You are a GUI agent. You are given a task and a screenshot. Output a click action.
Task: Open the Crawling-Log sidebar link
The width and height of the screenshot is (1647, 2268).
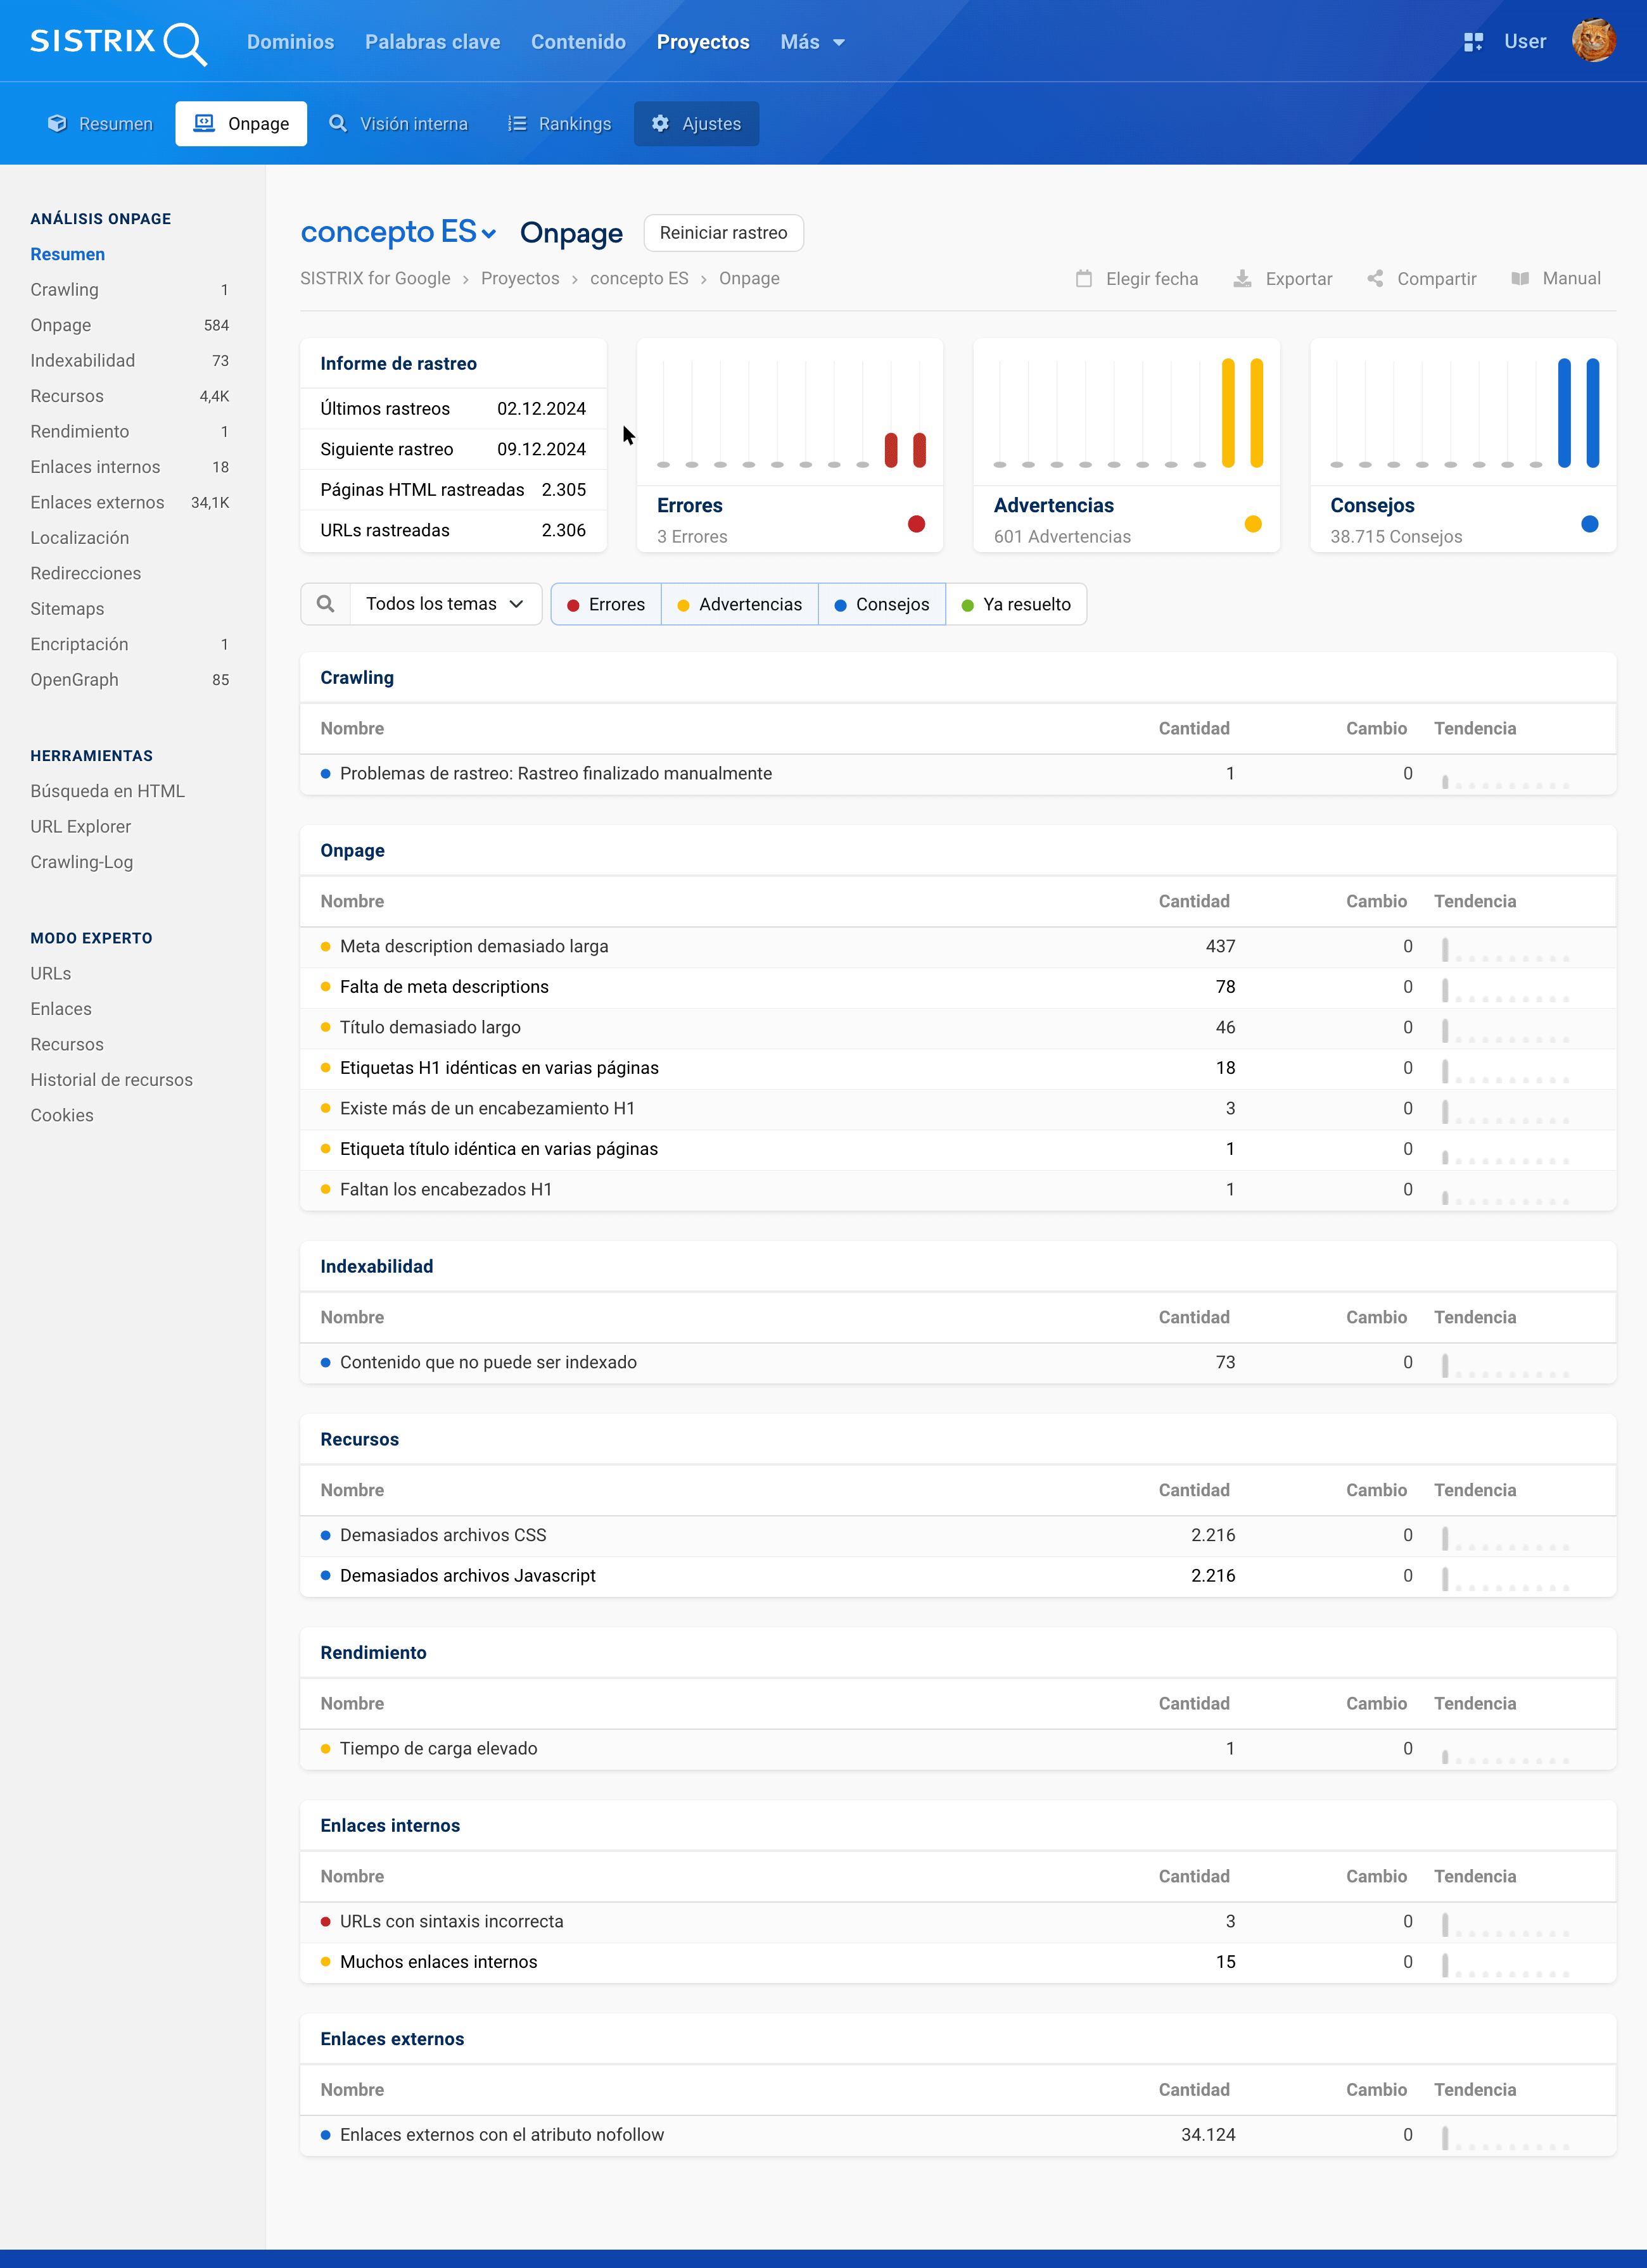81,862
